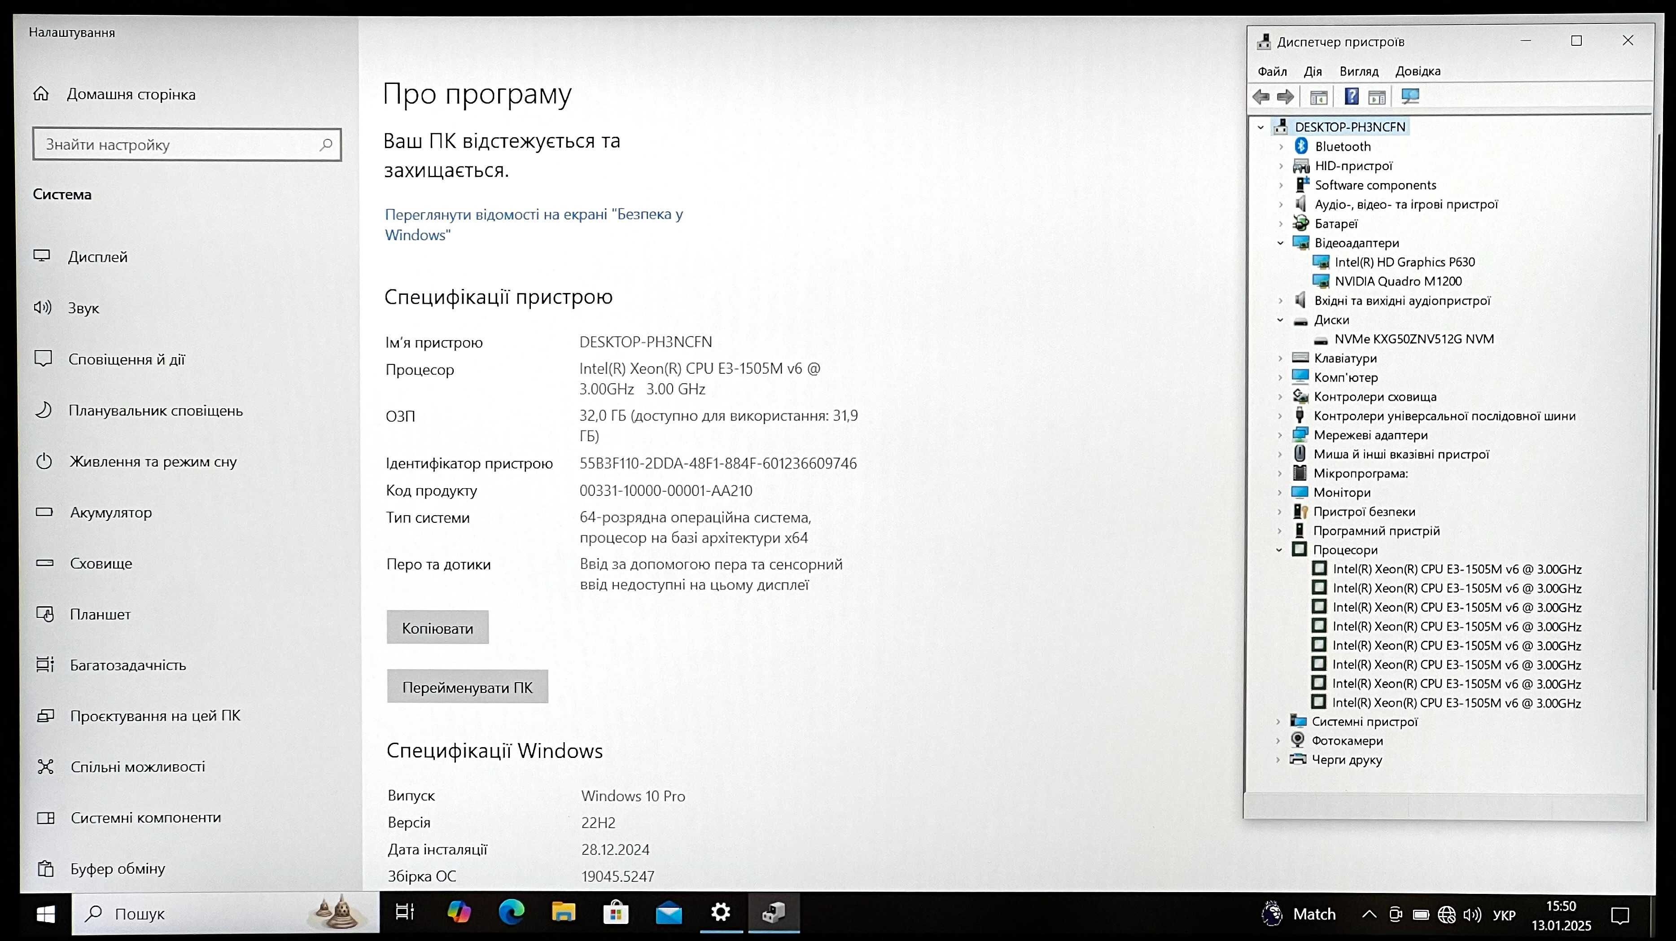Open the Безпека у Windows details link
This screenshot has height=941, width=1676.
click(x=534, y=224)
